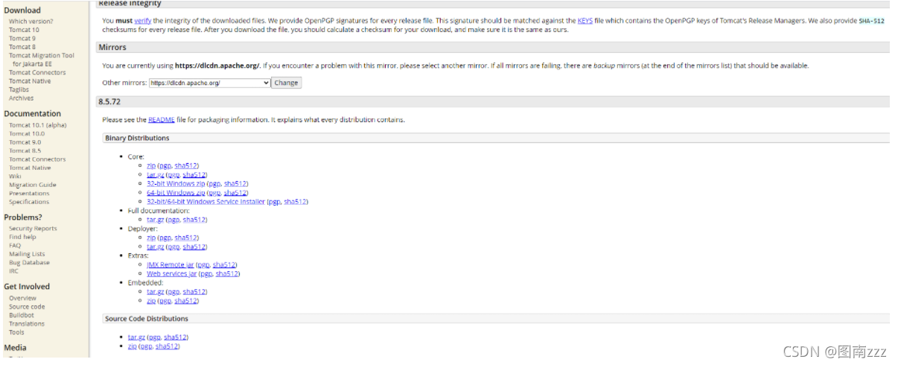Open Tomcat Native under Download
The height and width of the screenshot is (365, 898).
pos(30,81)
